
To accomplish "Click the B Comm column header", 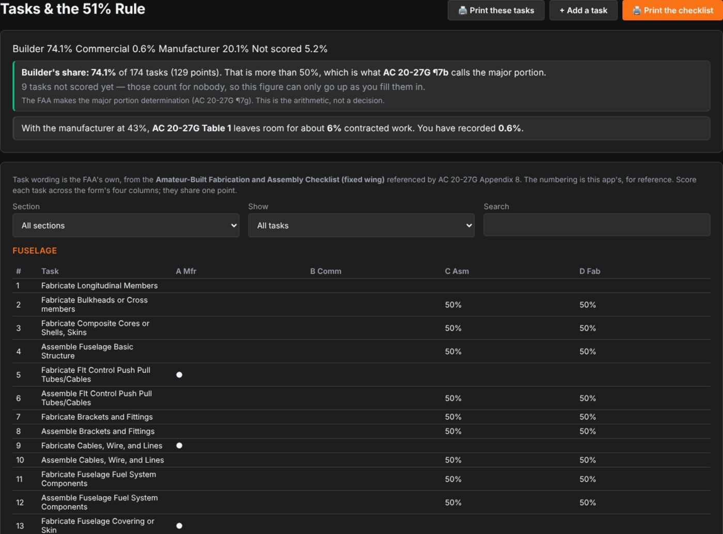I will 326,271.
